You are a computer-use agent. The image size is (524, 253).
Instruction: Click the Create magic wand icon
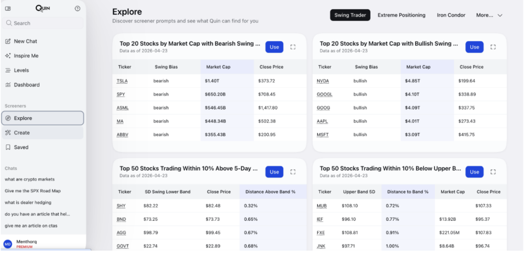click(8, 133)
